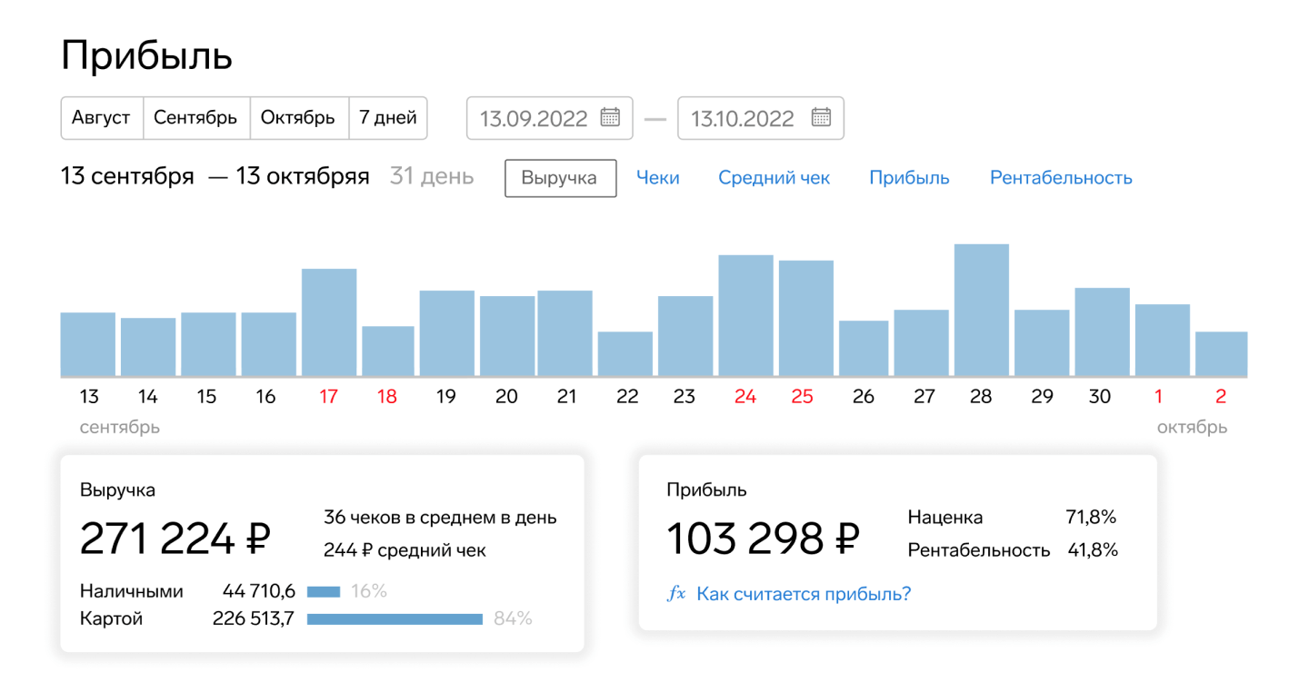Click the text 36 чеков в среднем в день
Screen dimensions: 1289x692
tap(440, 518)
